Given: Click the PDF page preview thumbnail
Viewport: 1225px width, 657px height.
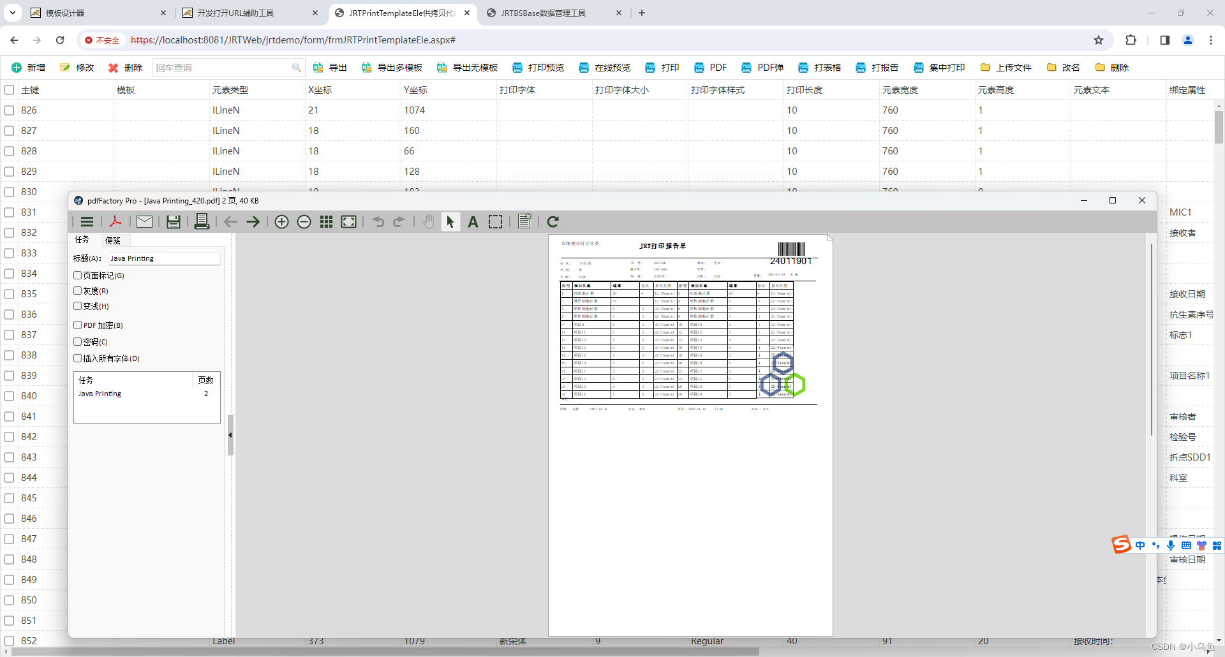Looking at the screenshot, I should [x=690, y=435].
